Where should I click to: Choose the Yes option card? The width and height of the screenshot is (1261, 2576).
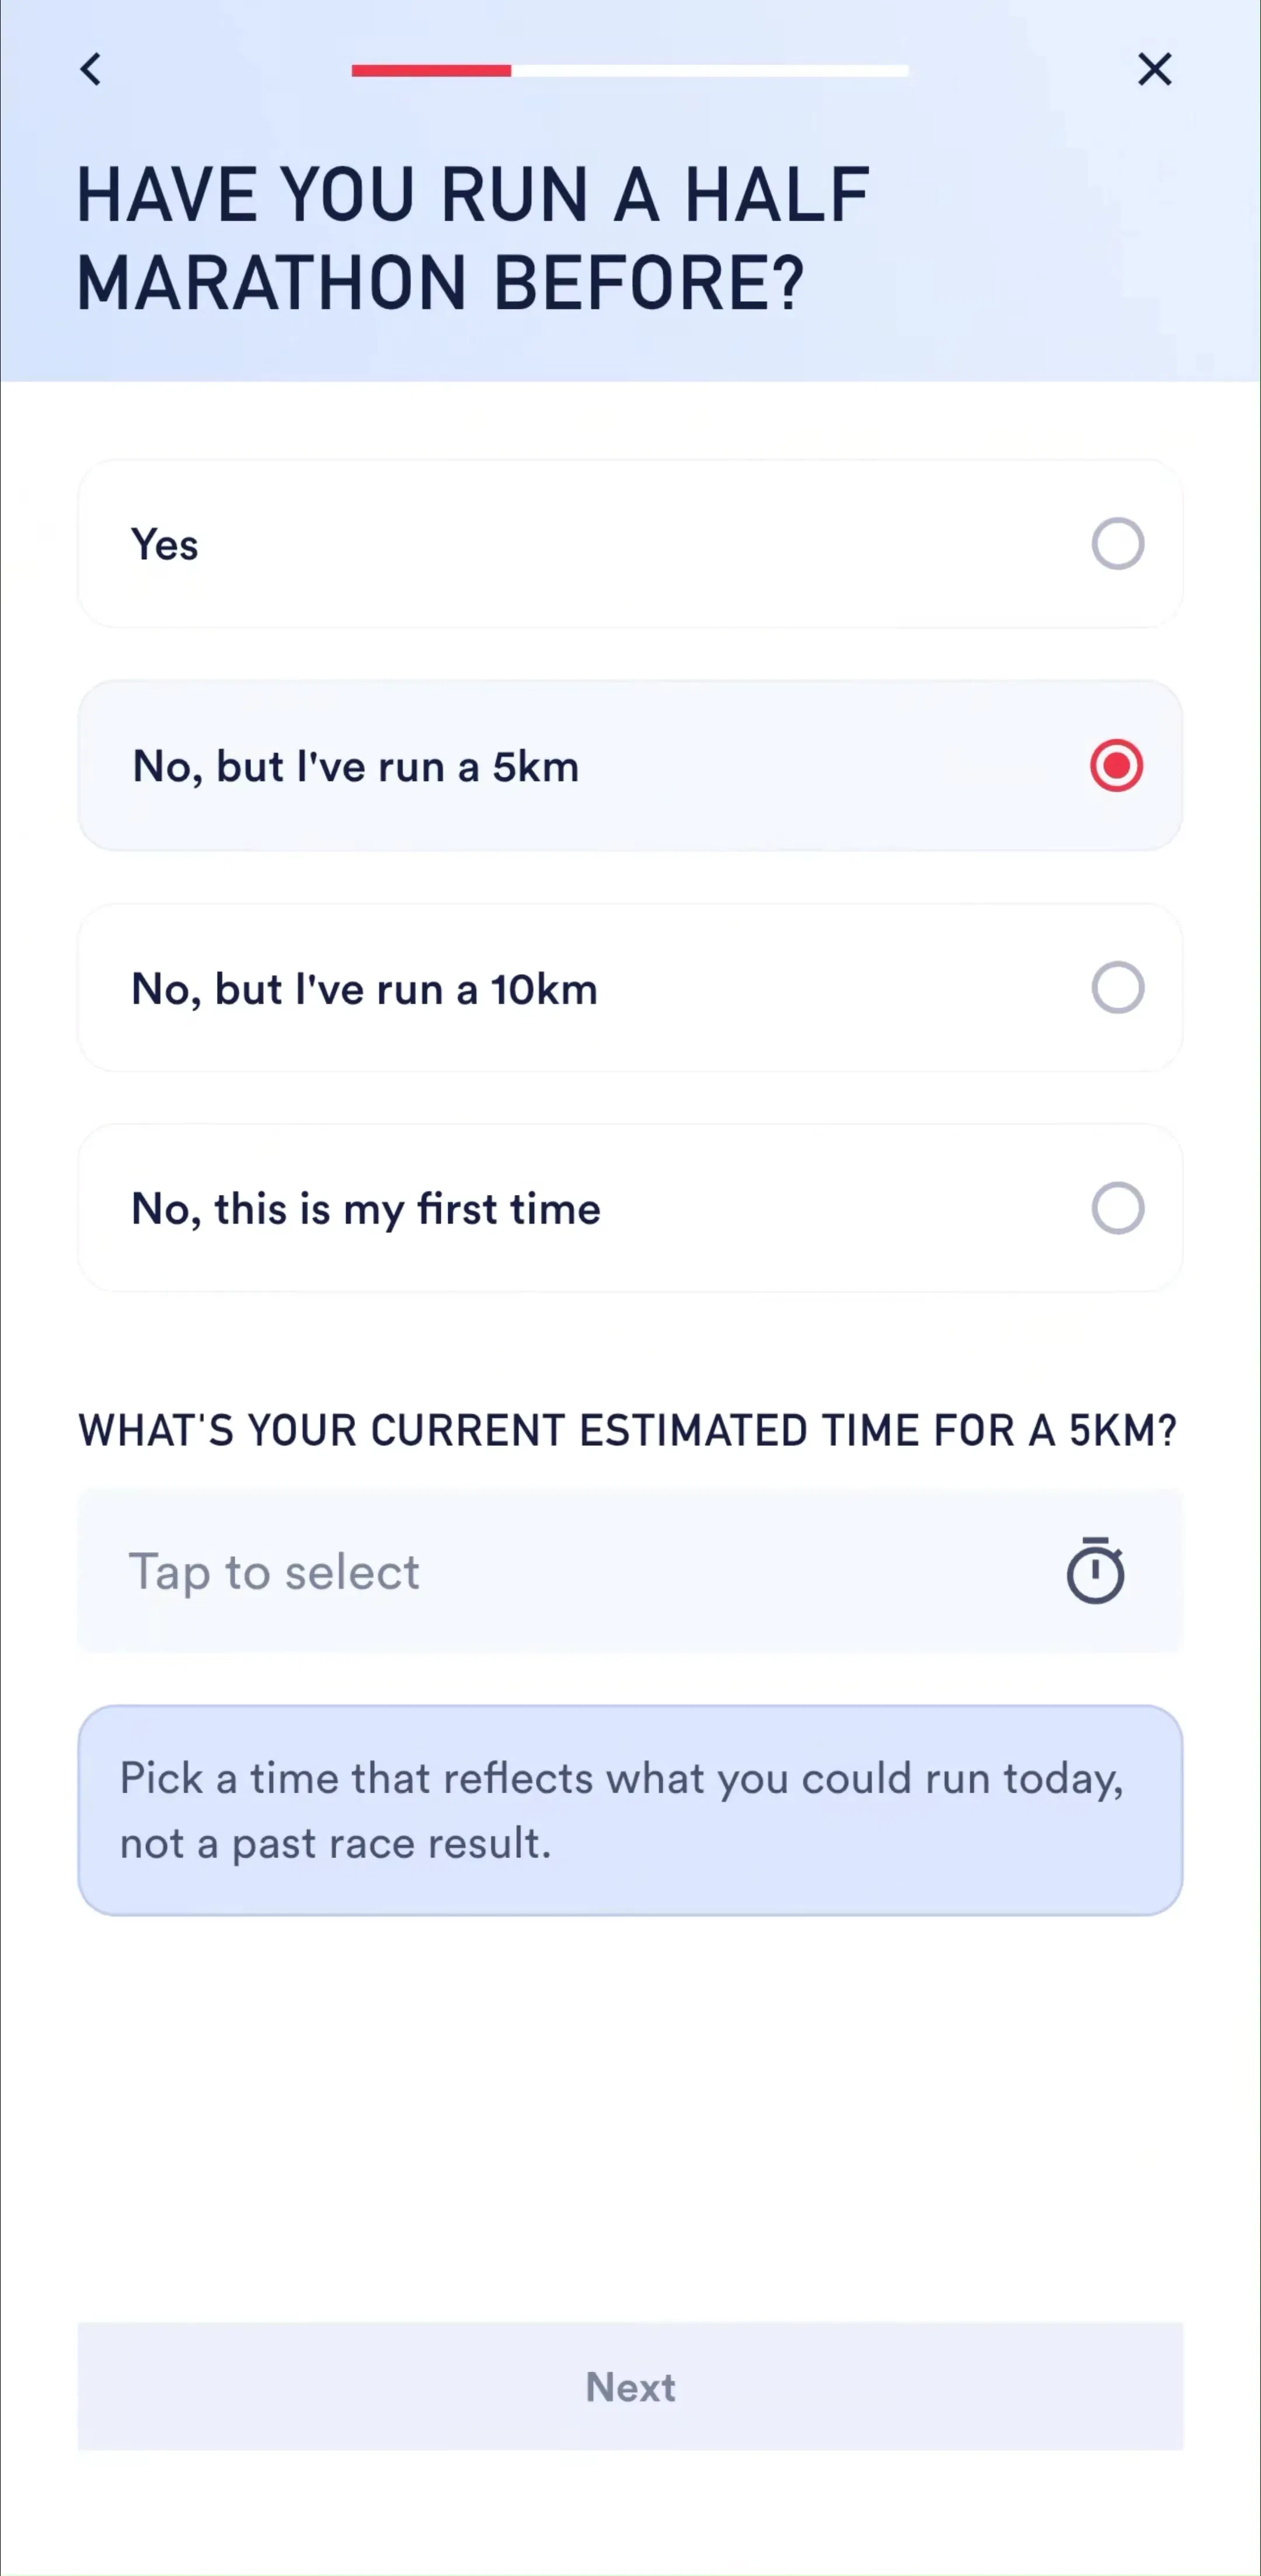pos(630,544)
